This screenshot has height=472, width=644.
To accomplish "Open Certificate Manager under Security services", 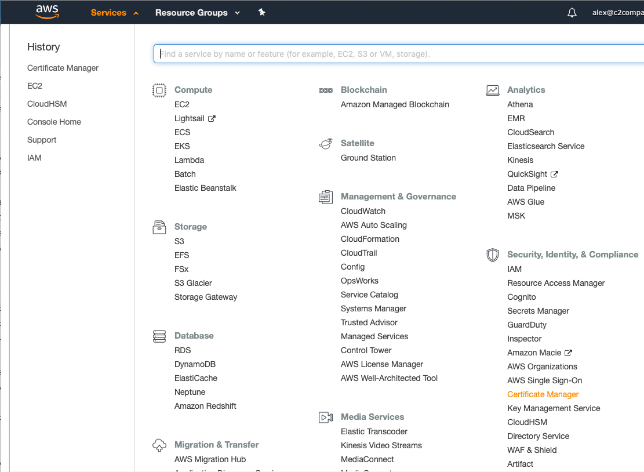I will point(543,394).
